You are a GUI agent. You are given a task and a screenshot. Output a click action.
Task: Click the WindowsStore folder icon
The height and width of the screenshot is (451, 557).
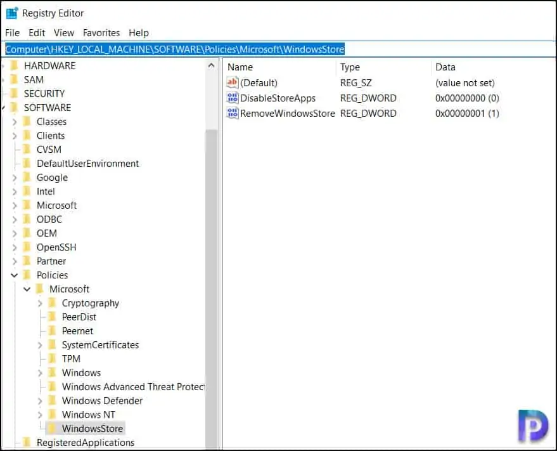pos(52,428)
